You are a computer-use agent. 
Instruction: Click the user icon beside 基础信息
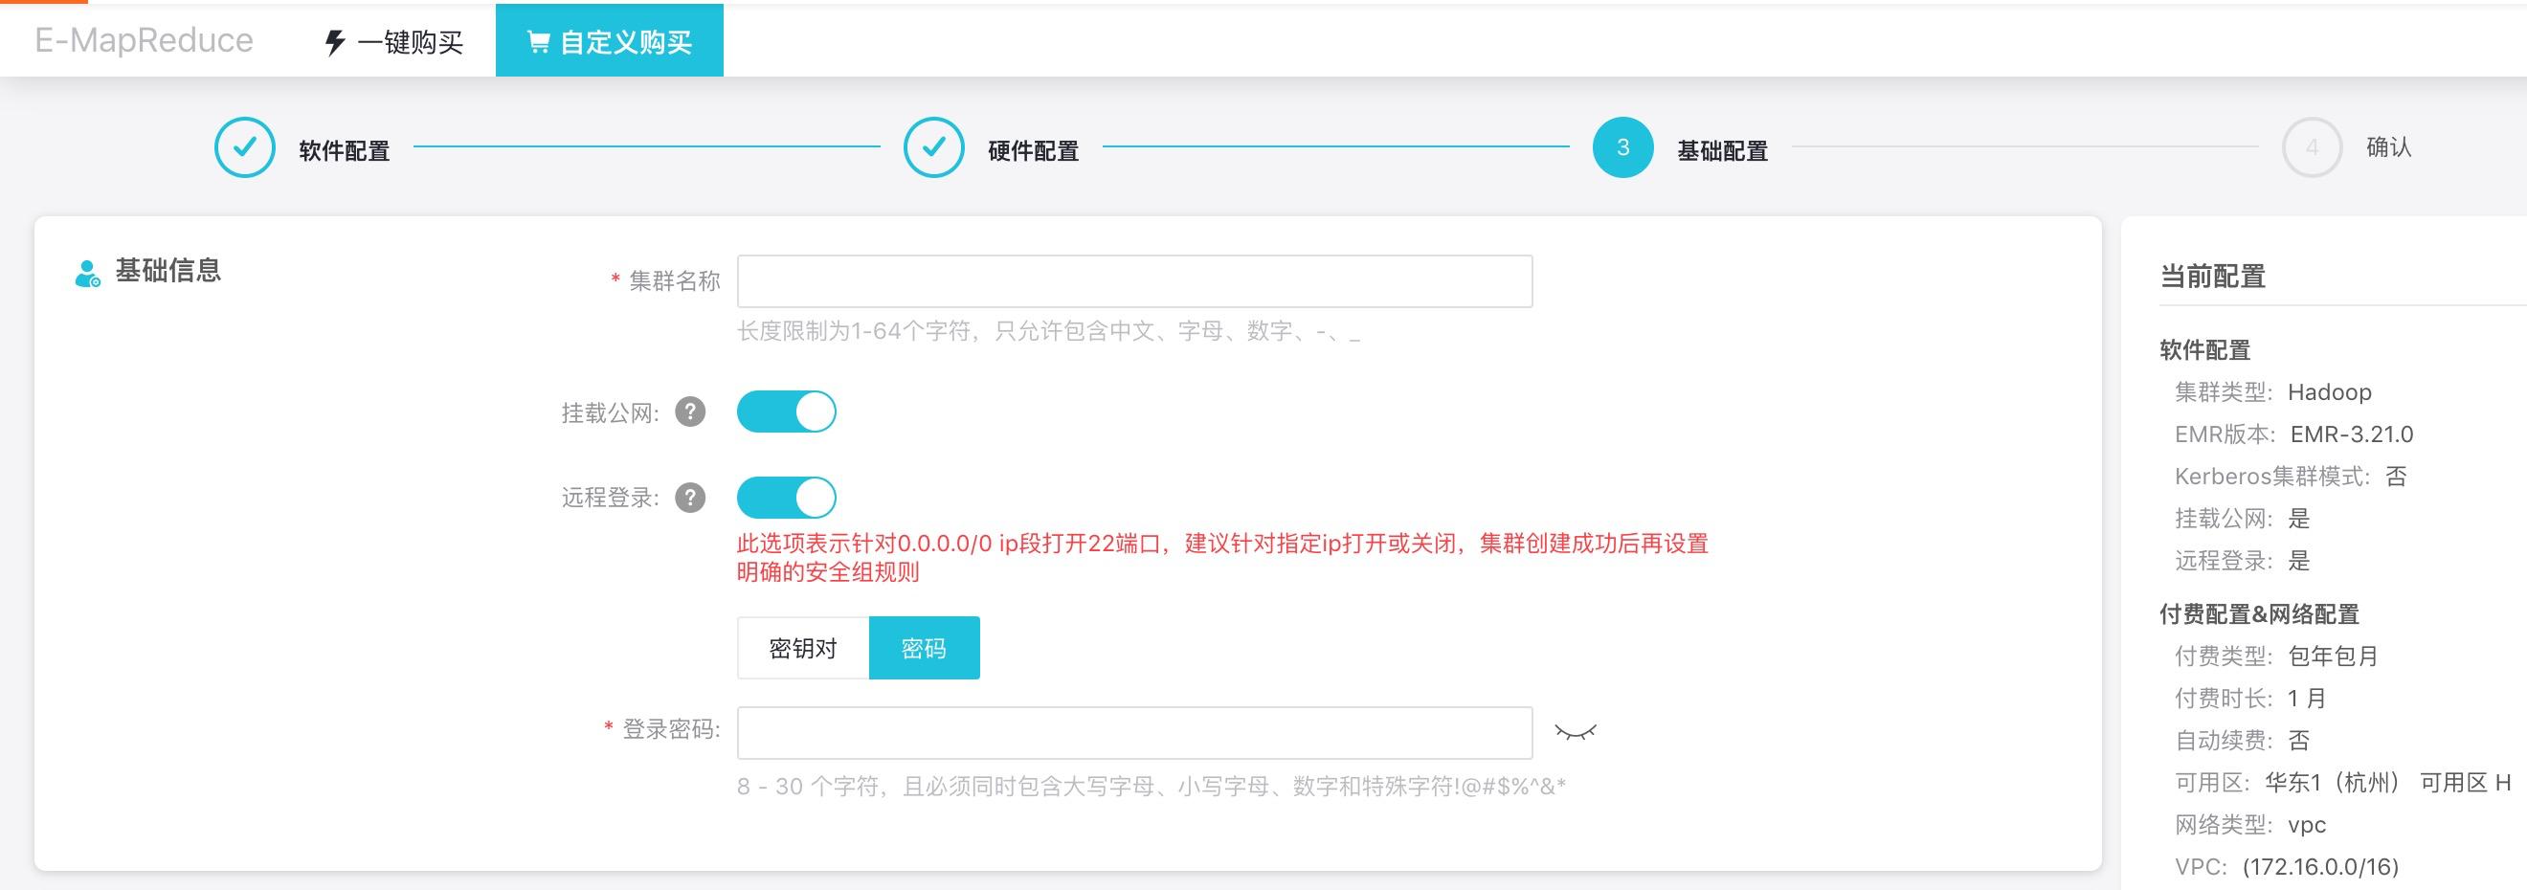(x=84, y=271)
